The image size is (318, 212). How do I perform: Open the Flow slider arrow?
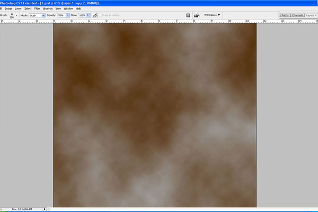(89, 15)
